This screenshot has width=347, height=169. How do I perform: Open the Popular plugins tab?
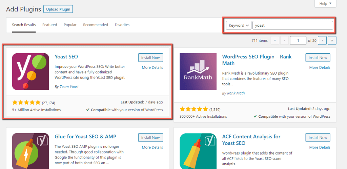70,25
